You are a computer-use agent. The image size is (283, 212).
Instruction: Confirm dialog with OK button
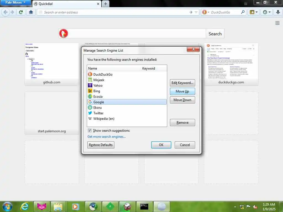[161, 145]
